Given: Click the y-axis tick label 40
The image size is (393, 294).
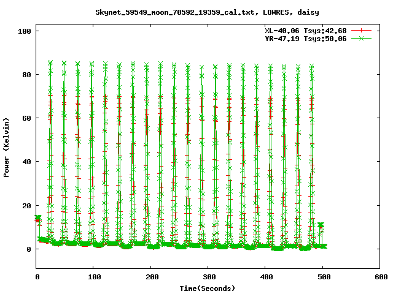Looking at the screenshot, I should point(27,162).
